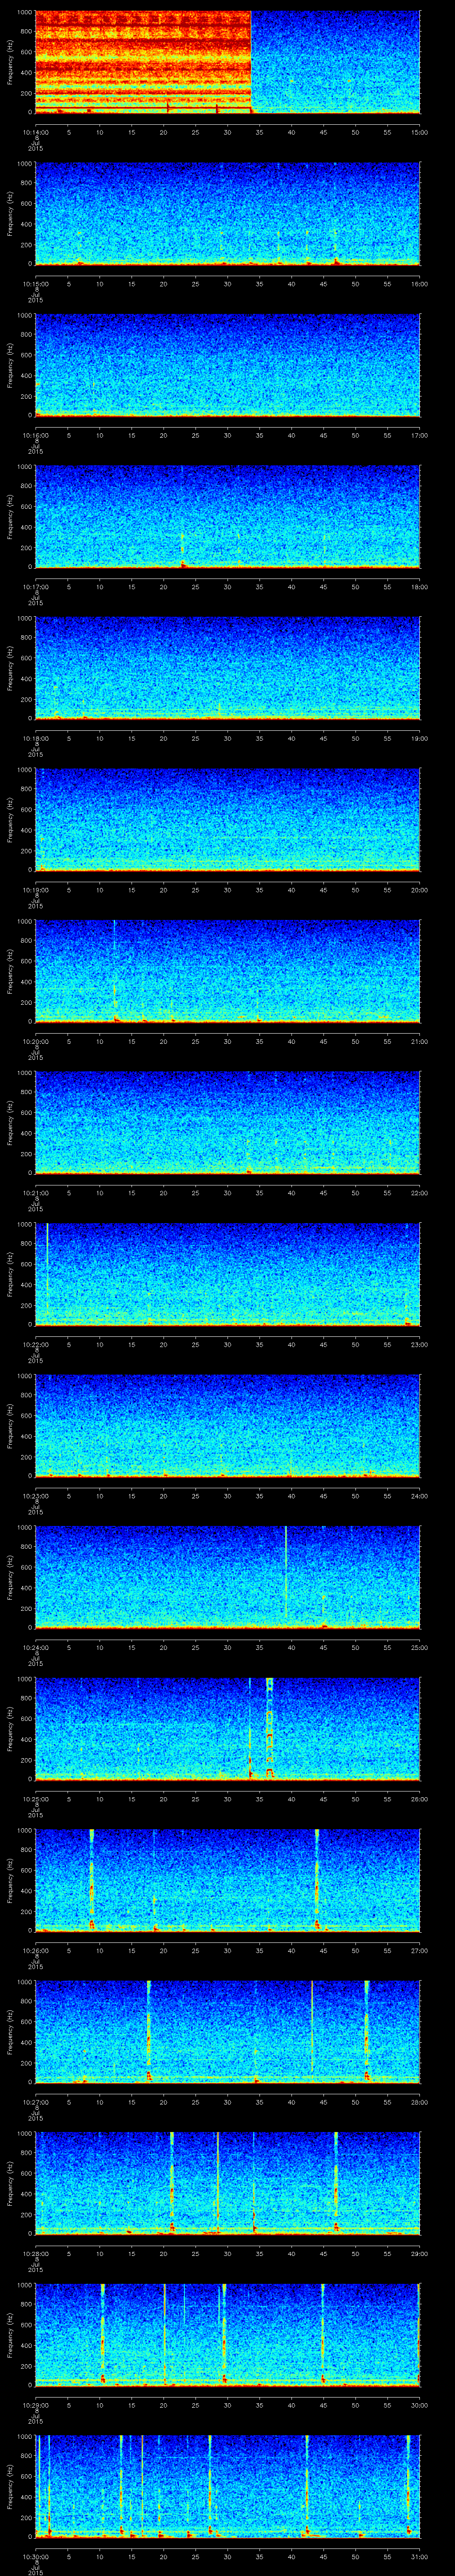Screen dimensions: 455x2576
Task: Click the 10:23:00 start time label
Action: click(x=35, y=1496)
